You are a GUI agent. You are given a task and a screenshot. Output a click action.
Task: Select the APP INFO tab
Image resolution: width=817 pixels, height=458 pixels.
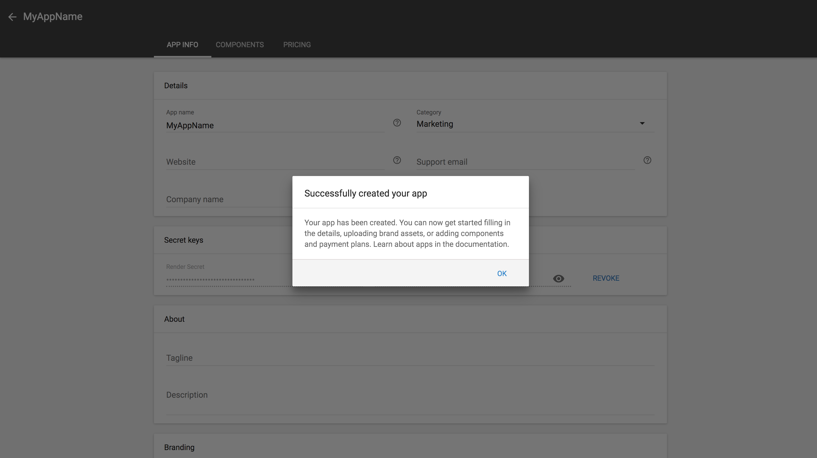(x=182, y=45)
